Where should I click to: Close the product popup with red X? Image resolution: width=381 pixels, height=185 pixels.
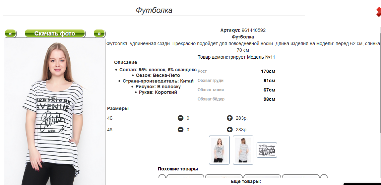coord(378,12)
